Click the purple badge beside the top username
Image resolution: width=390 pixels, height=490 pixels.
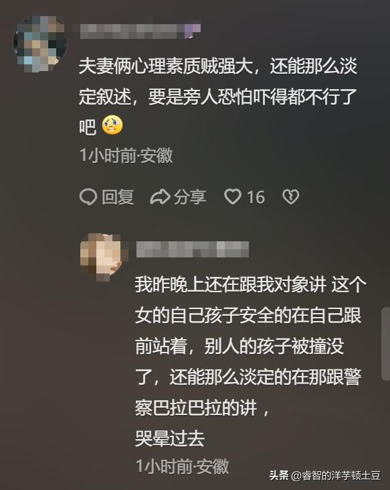click(x=193, y=32)
